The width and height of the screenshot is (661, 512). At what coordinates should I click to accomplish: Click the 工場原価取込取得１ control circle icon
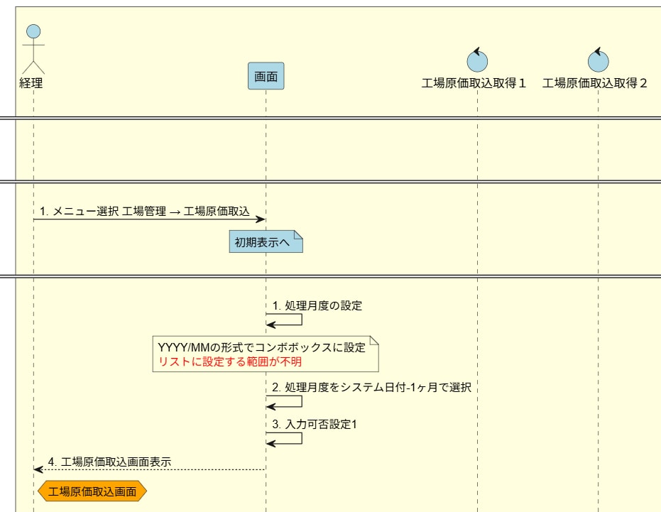click(x=477, y=60)
